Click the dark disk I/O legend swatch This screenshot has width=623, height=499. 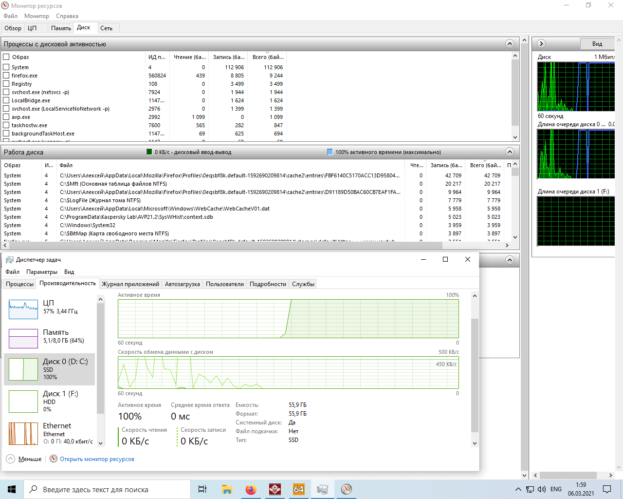[149, 152]
